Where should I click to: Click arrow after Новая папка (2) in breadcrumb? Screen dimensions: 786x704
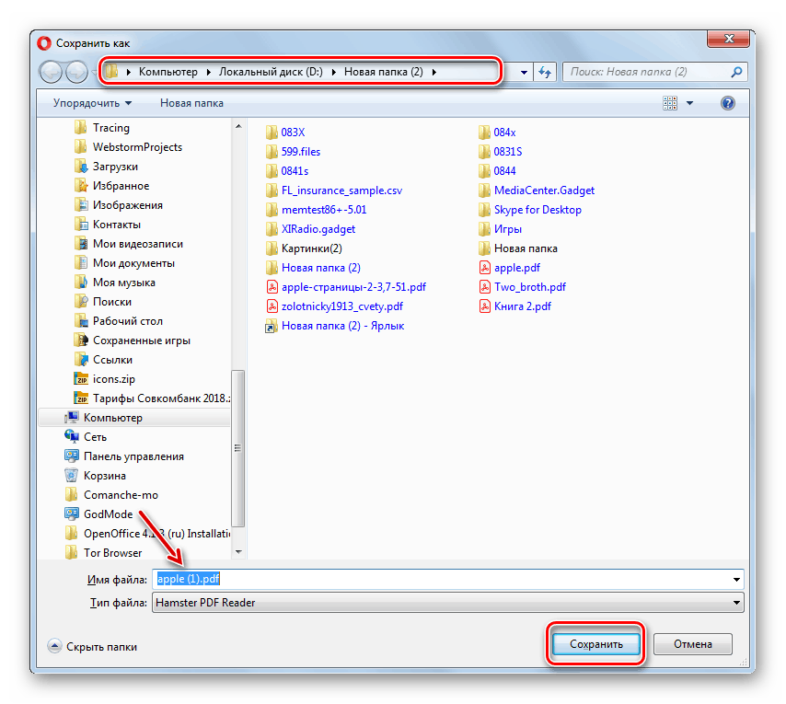coord(434,72)
